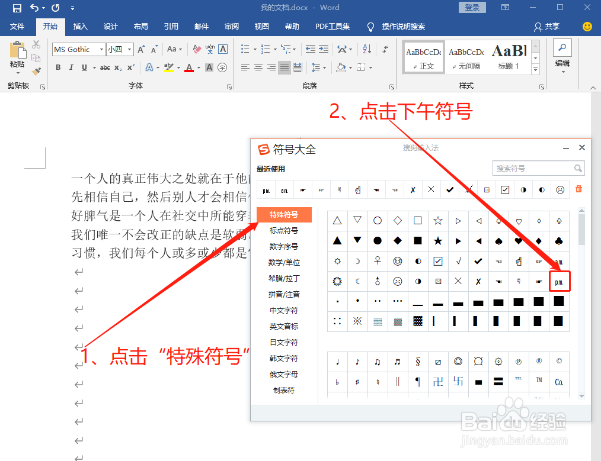Select the 标点符号 category in symbol panel

click(284, 231)
